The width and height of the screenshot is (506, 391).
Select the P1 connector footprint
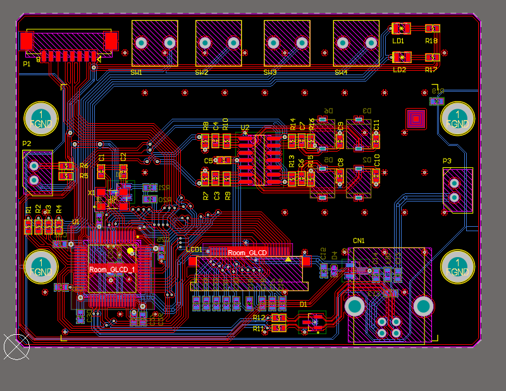(69, 45)
